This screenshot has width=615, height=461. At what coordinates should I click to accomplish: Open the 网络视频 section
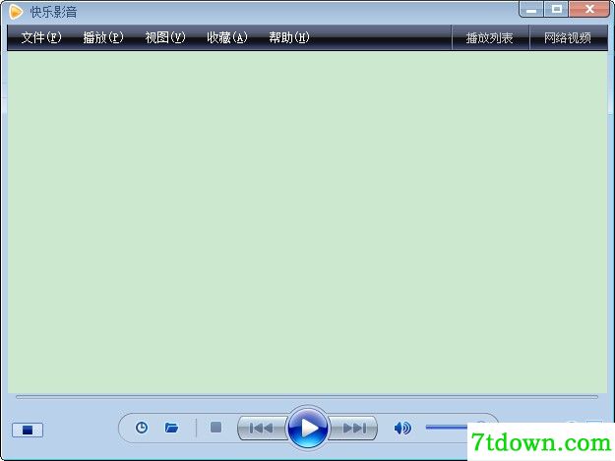click(568, 38)
